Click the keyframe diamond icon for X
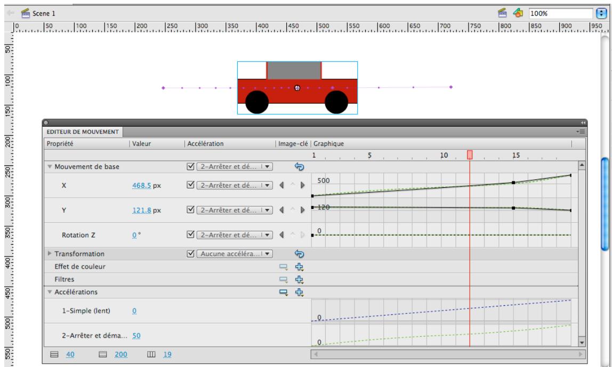 (293, 185)
